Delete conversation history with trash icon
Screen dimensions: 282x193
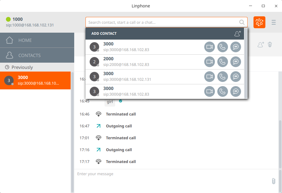tap(270, 45)
